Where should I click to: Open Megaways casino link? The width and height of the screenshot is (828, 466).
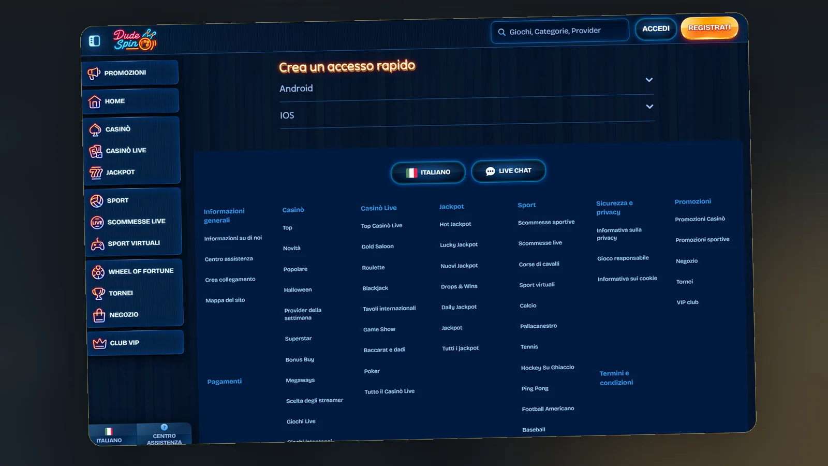pyautogui.click(x=300, y=381)
